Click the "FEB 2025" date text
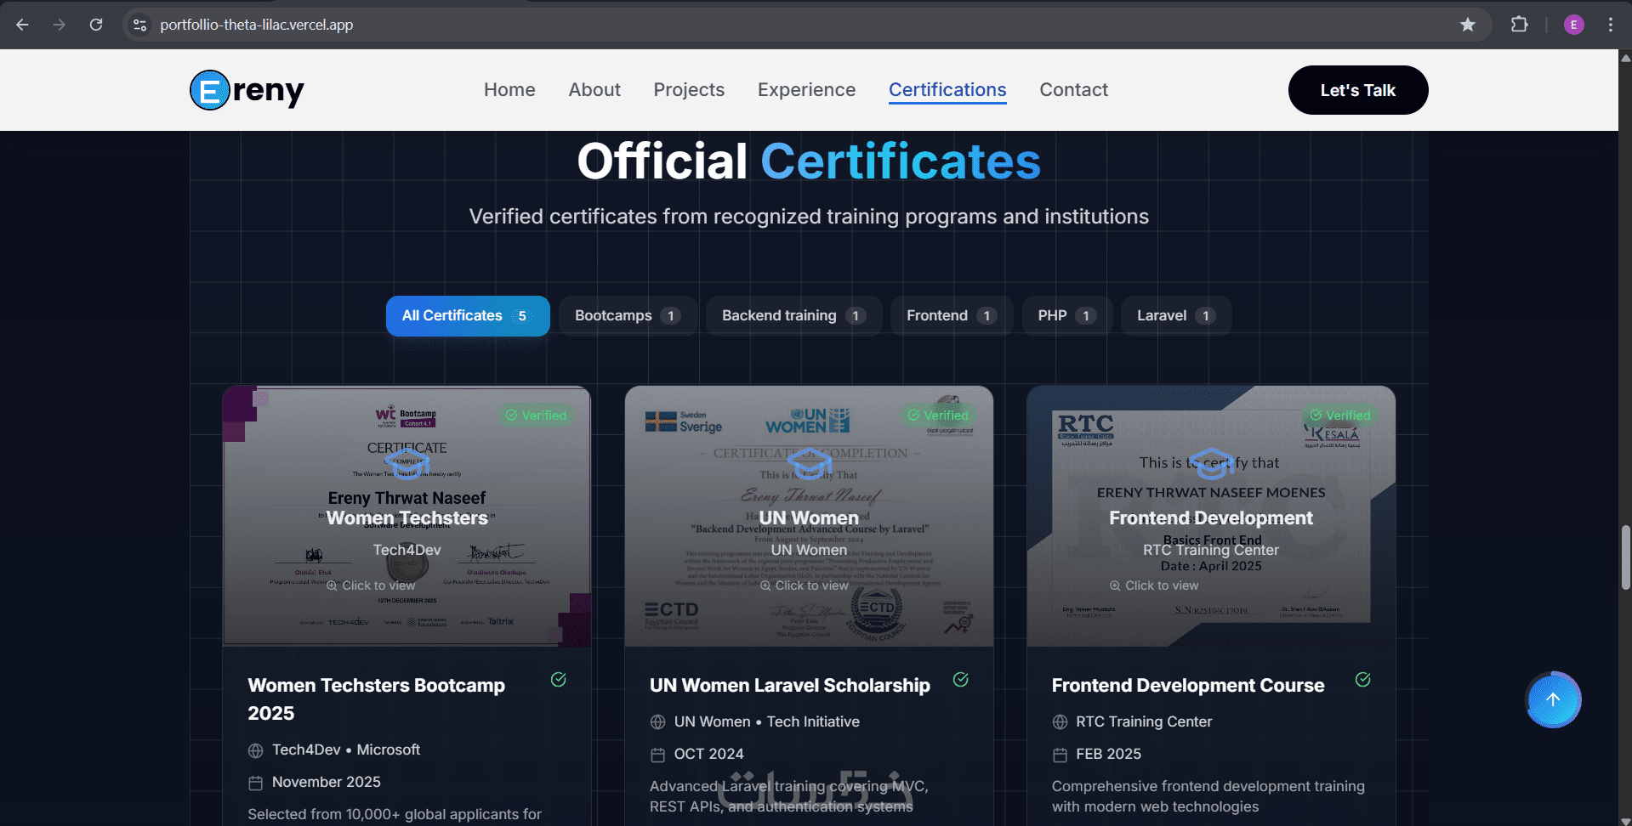 [1109, 755]
